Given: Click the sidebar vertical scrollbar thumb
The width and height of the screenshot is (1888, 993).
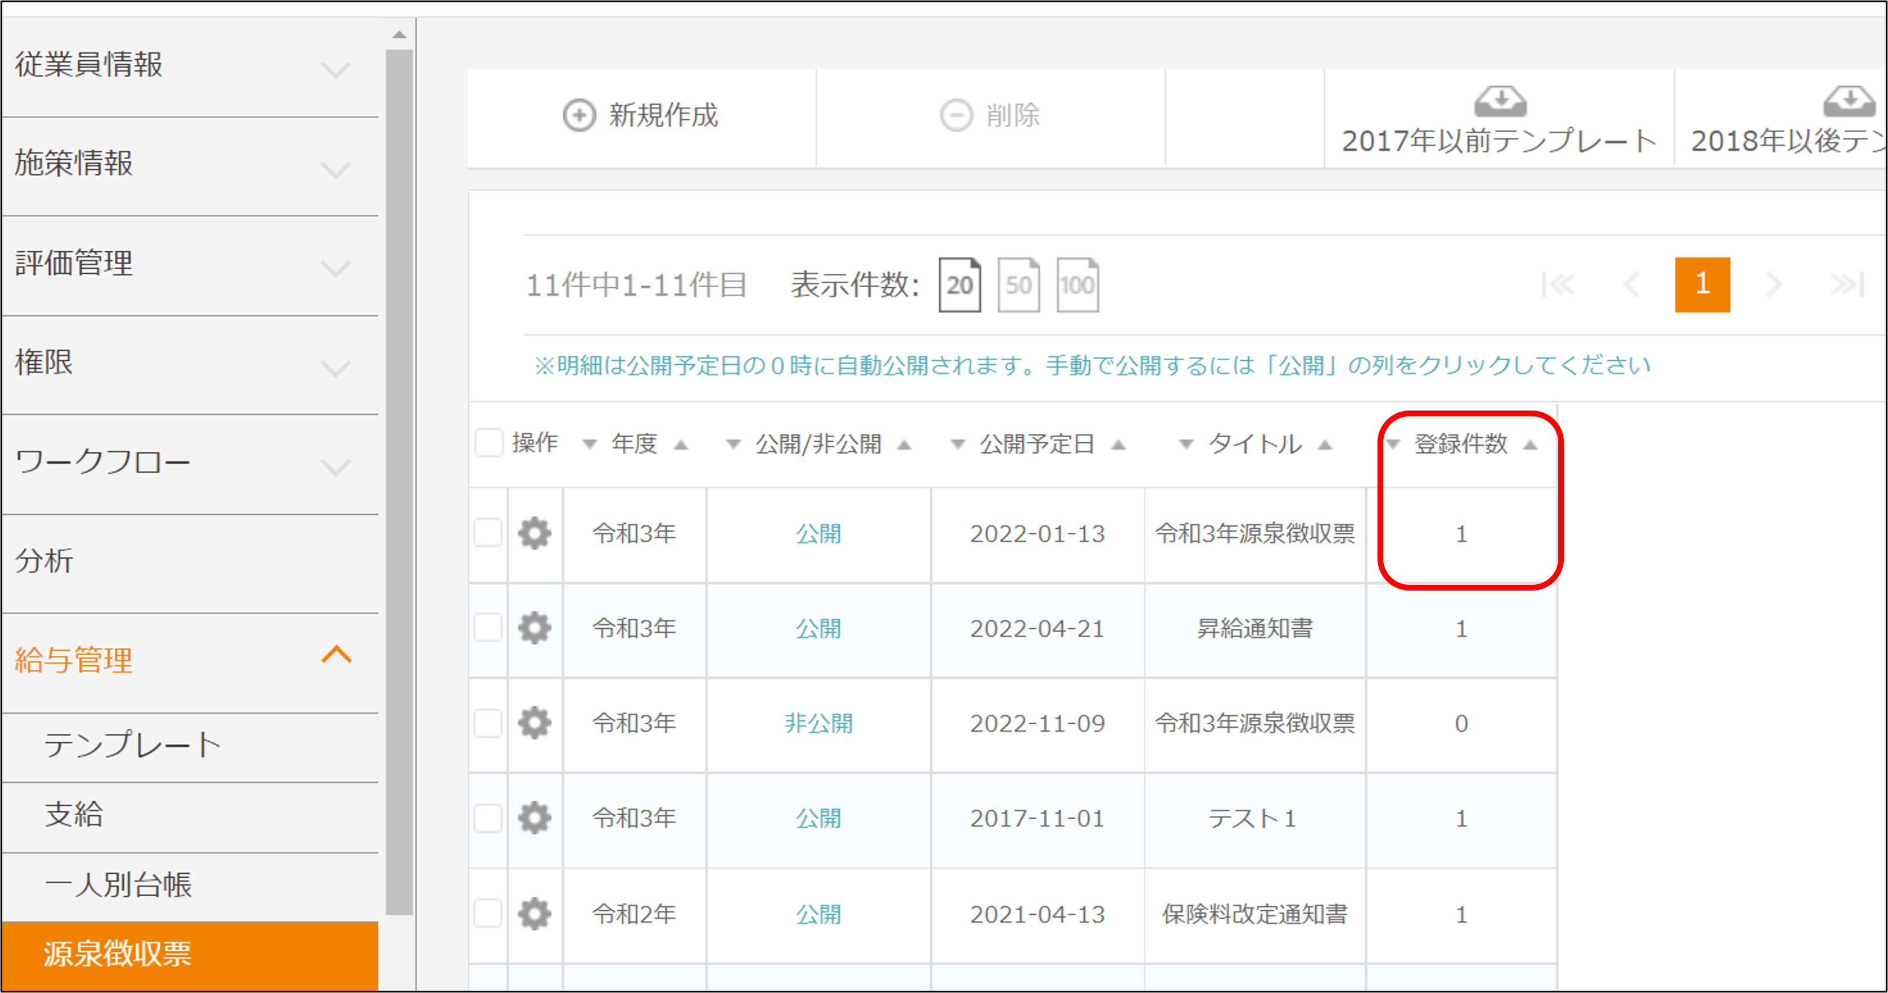Looking at the screenshot, I should pos(399,482).
